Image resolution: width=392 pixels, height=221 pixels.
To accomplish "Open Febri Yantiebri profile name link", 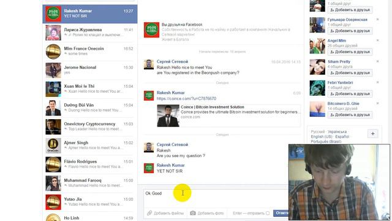I will (341, 83).
